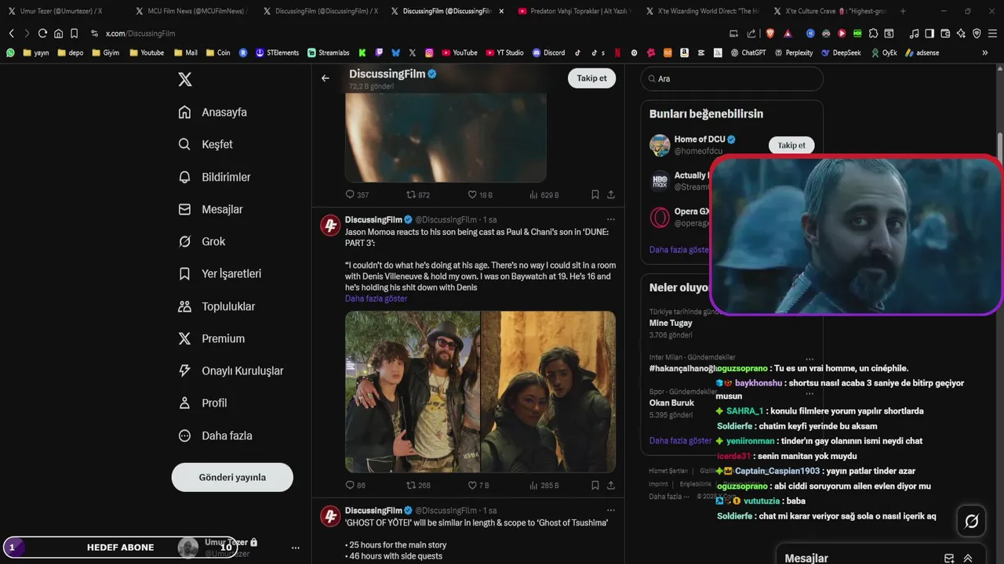Open the Premium sidebar item
The height and width of the screenshot is (564, 1004).
tap(211, 338)
